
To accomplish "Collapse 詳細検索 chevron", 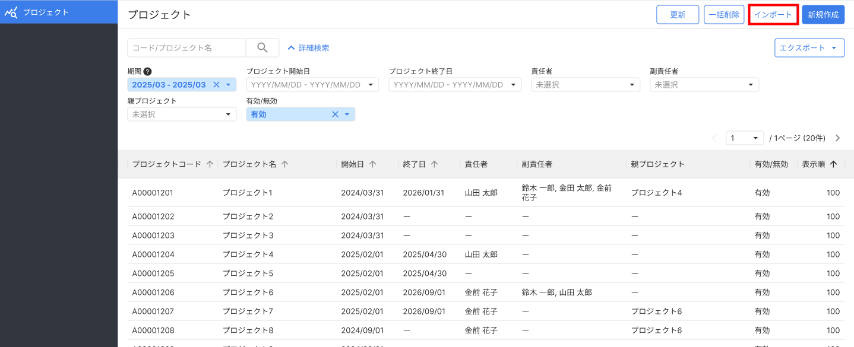I will coord(291,48).
